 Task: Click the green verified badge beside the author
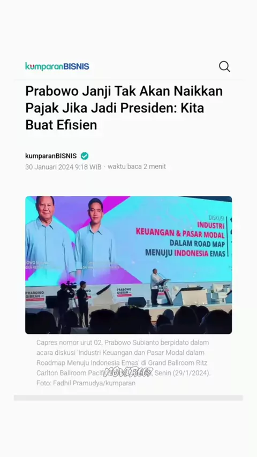(x=85, y=156)
